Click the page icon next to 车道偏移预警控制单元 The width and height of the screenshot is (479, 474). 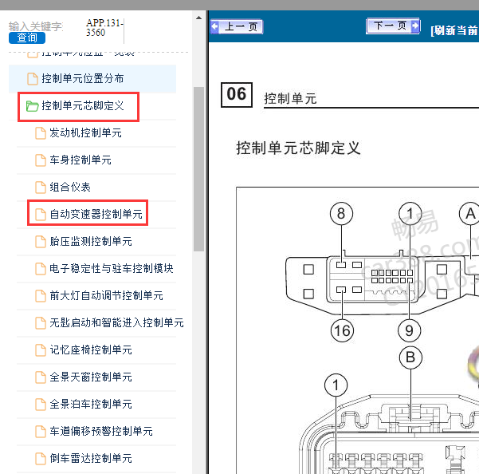[41, 432]
